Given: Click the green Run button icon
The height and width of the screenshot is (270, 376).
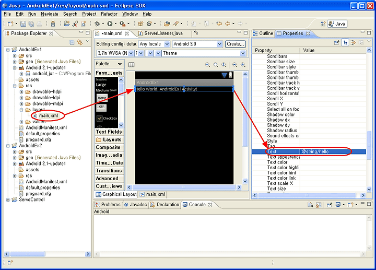Looking at the screenshot, I should 110,24.
